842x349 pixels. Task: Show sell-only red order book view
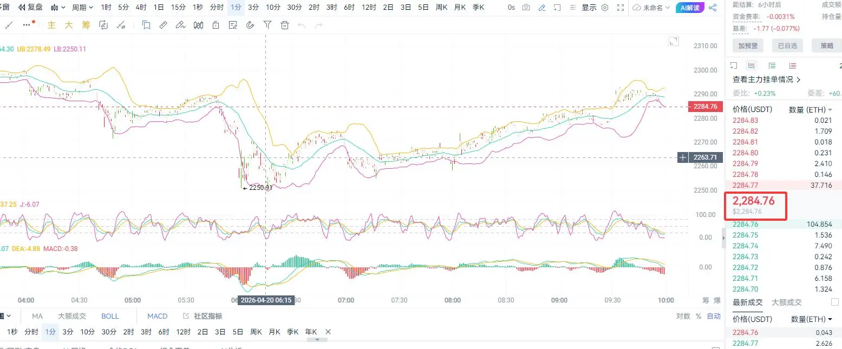792,65
